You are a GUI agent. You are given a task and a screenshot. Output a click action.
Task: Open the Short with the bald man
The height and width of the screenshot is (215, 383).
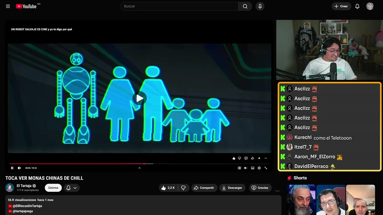pos(360,200)
